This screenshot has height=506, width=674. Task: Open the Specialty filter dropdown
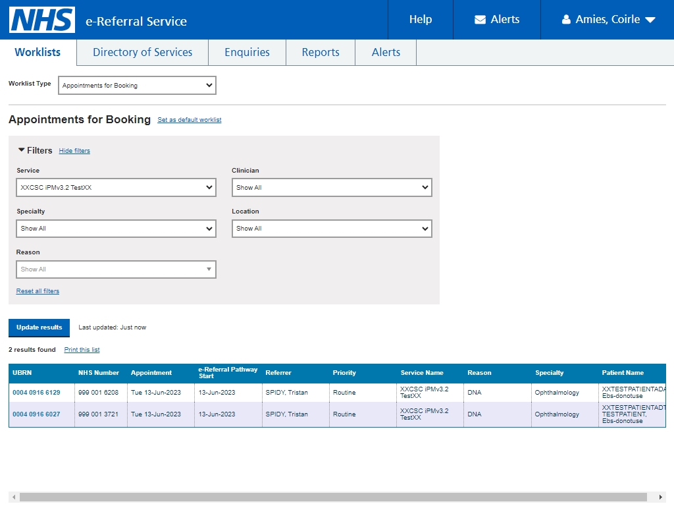coord(116,229)
